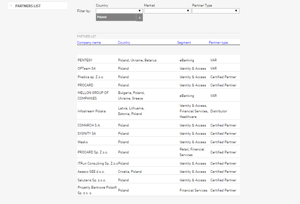
Task: Click Certified Partner in COMARCH row
Action: (223, 125)
